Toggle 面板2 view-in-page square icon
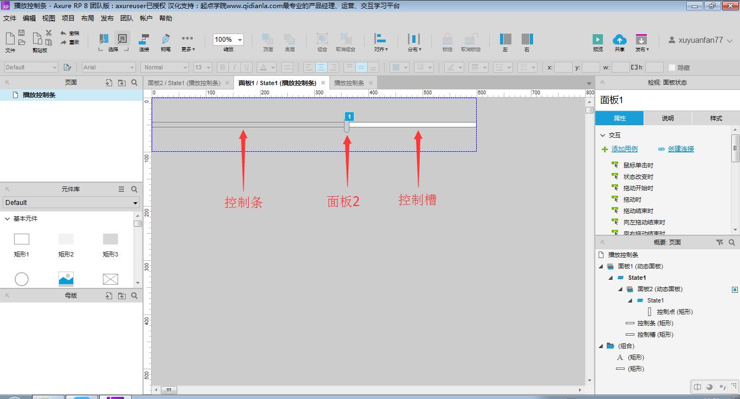This screenshot has height=399, width=740. click(x=735, y=289)
